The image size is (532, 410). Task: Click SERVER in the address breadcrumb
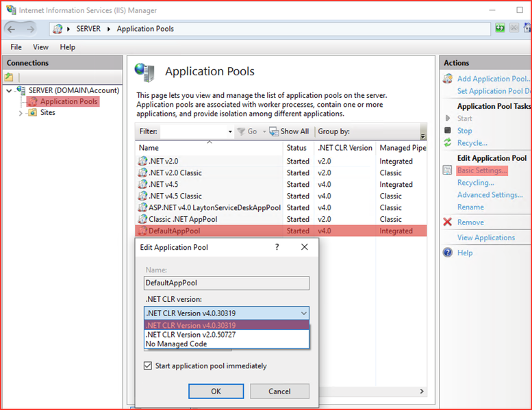[x=88, y=29]
